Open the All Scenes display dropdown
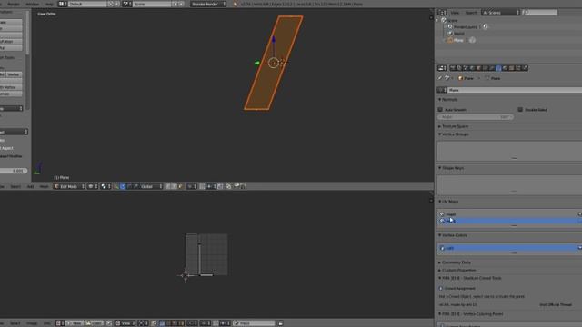 (x=500, y=13)
